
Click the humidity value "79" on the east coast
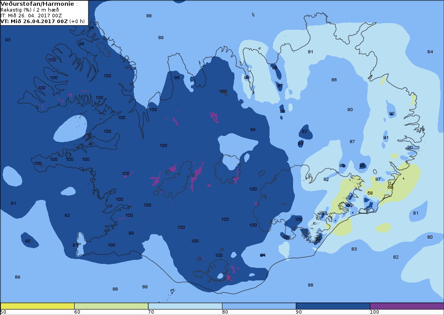tap(422, 130)
